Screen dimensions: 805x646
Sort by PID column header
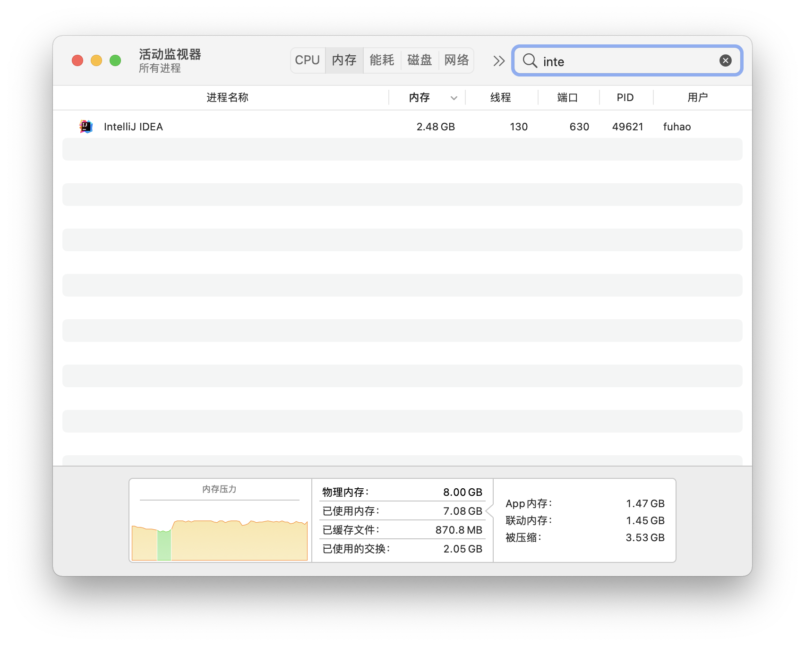[x=625, y=98]
